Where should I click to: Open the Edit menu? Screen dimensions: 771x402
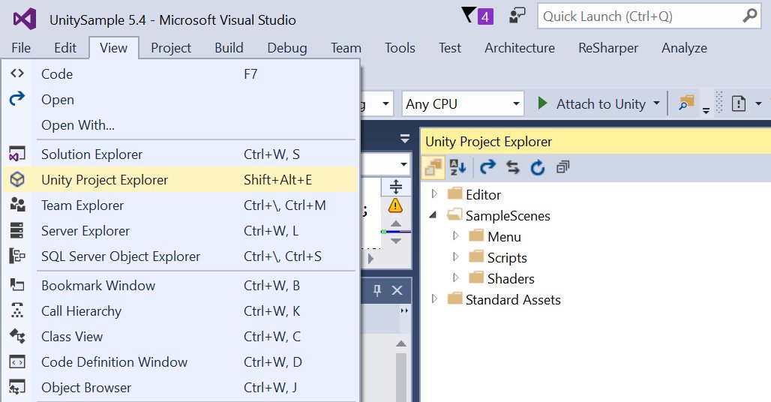tap(65, 48)
